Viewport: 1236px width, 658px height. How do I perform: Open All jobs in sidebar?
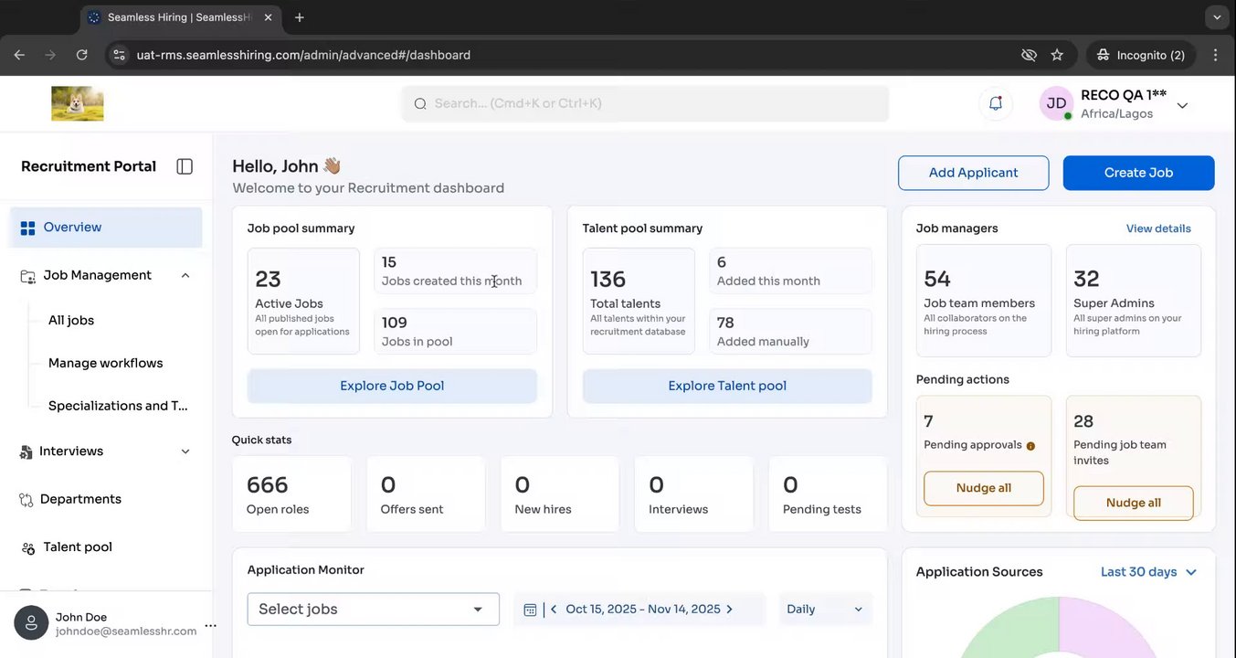(x=71, y=320)
